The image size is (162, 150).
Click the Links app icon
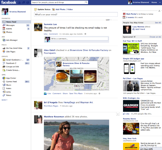click(x=4, y=92)
